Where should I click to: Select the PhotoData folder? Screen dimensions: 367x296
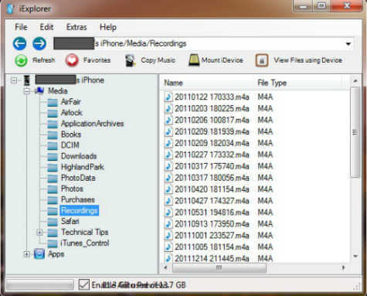[x=78, y=178]
